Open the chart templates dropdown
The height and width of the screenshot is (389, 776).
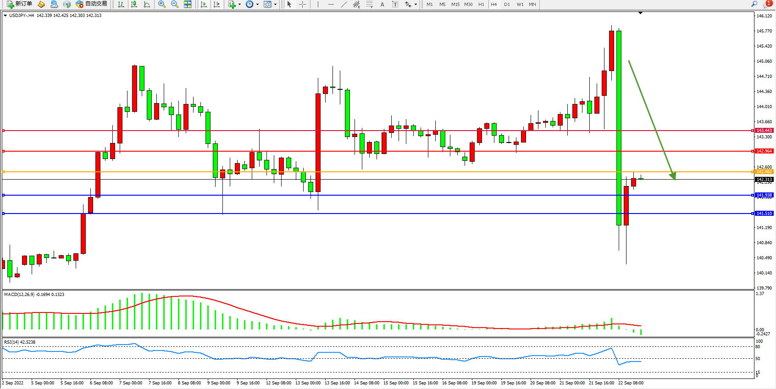pos(275,4)
